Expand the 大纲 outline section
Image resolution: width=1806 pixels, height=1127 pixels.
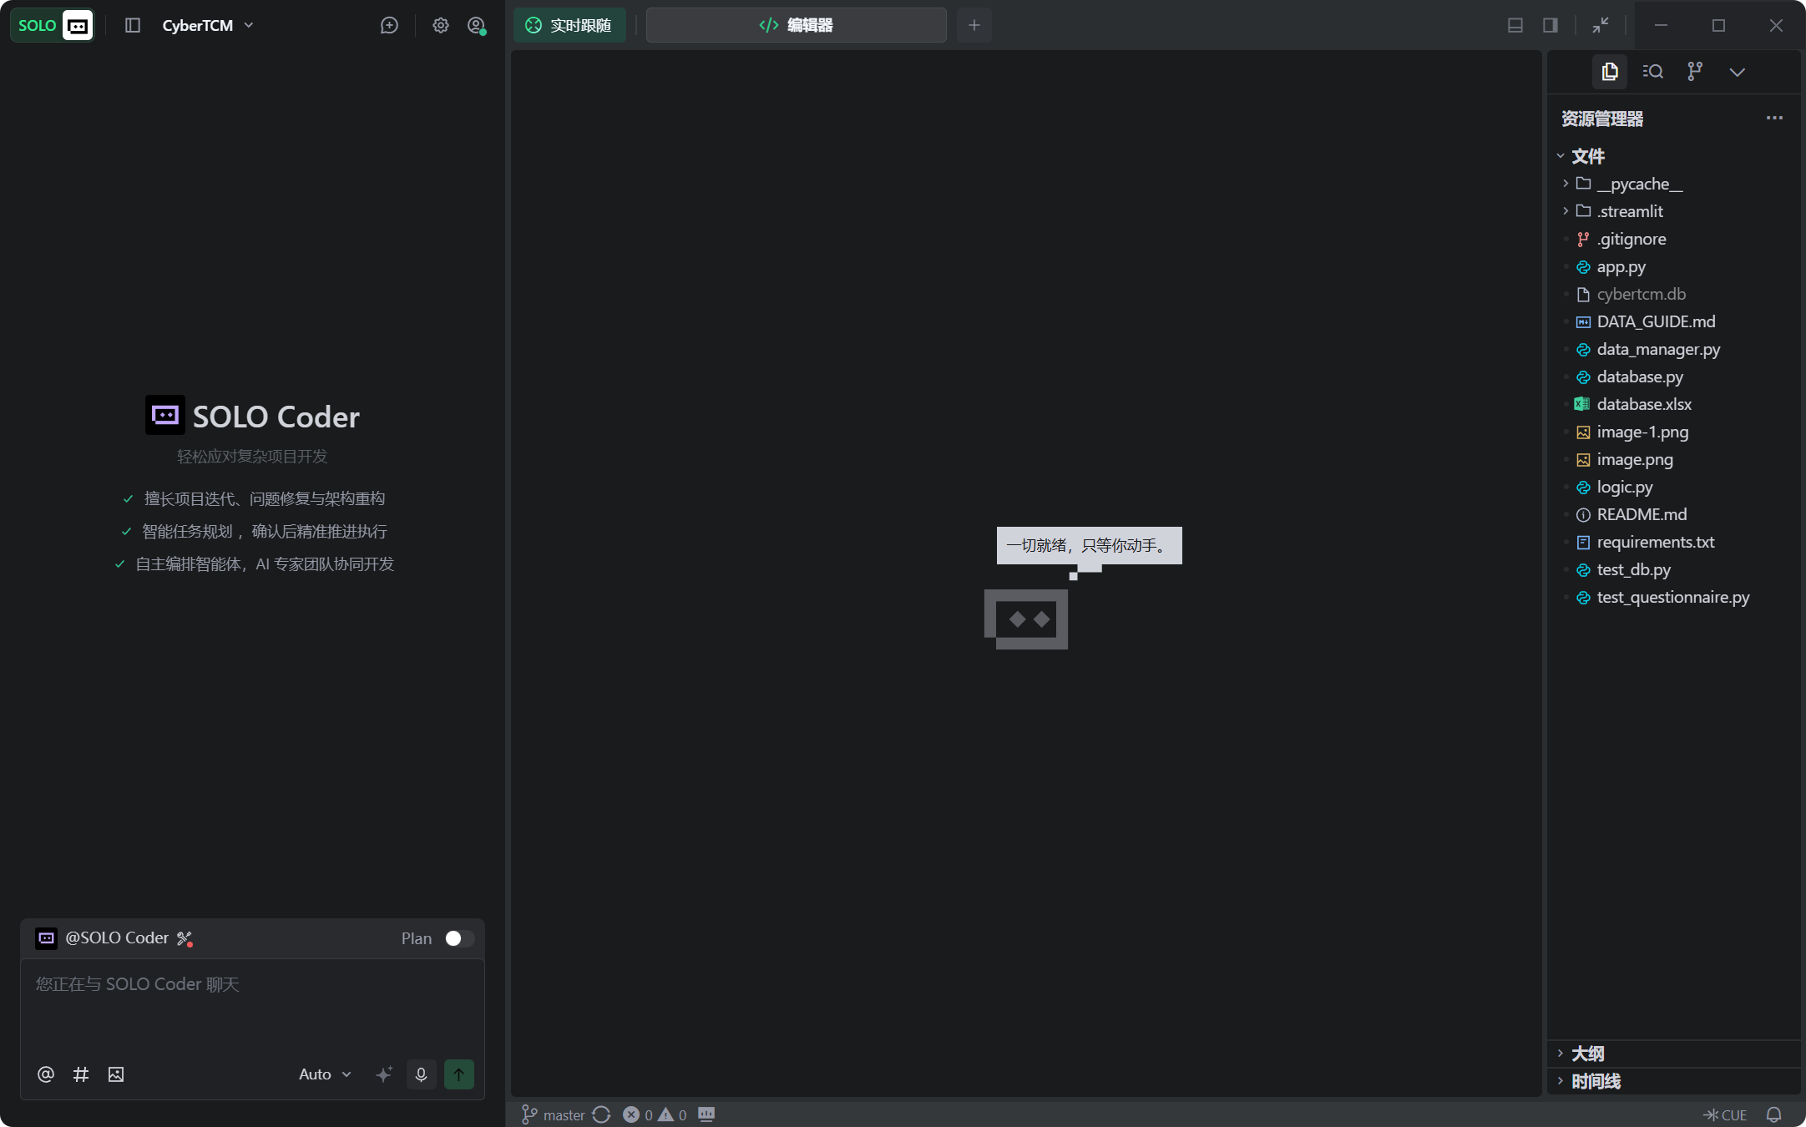click(1587, 1054)
